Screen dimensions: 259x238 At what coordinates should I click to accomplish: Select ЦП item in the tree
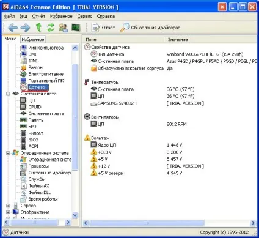(x=32, y=100)
